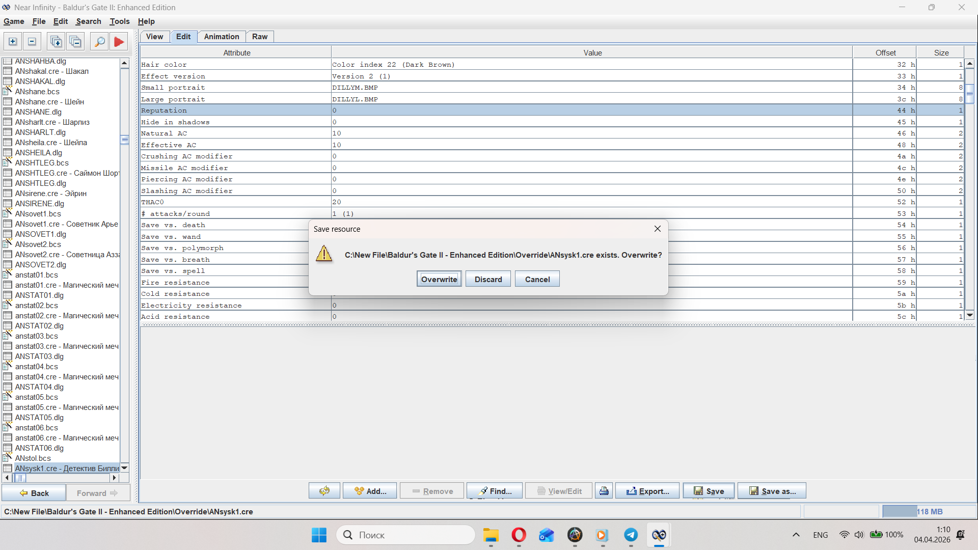Click the collapse all folders icon

(75, 42)
